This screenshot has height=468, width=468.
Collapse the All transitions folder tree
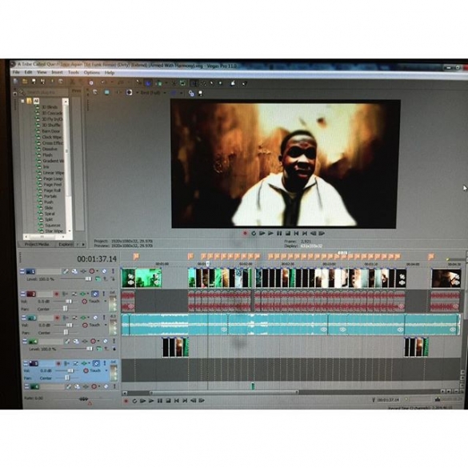(23, 101)
